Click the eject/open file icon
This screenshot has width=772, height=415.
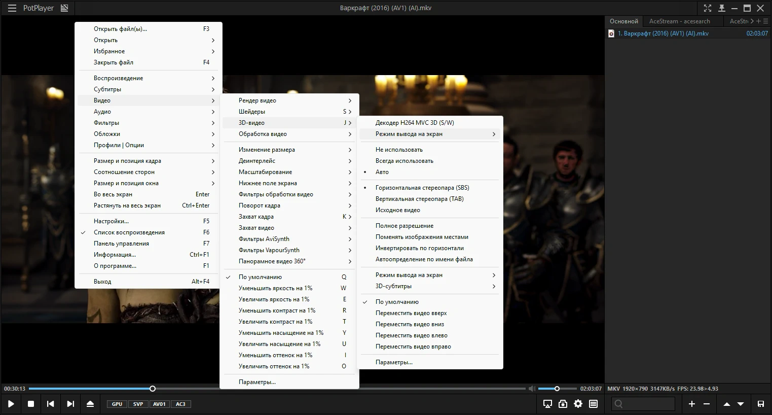(x=90, y=404)
